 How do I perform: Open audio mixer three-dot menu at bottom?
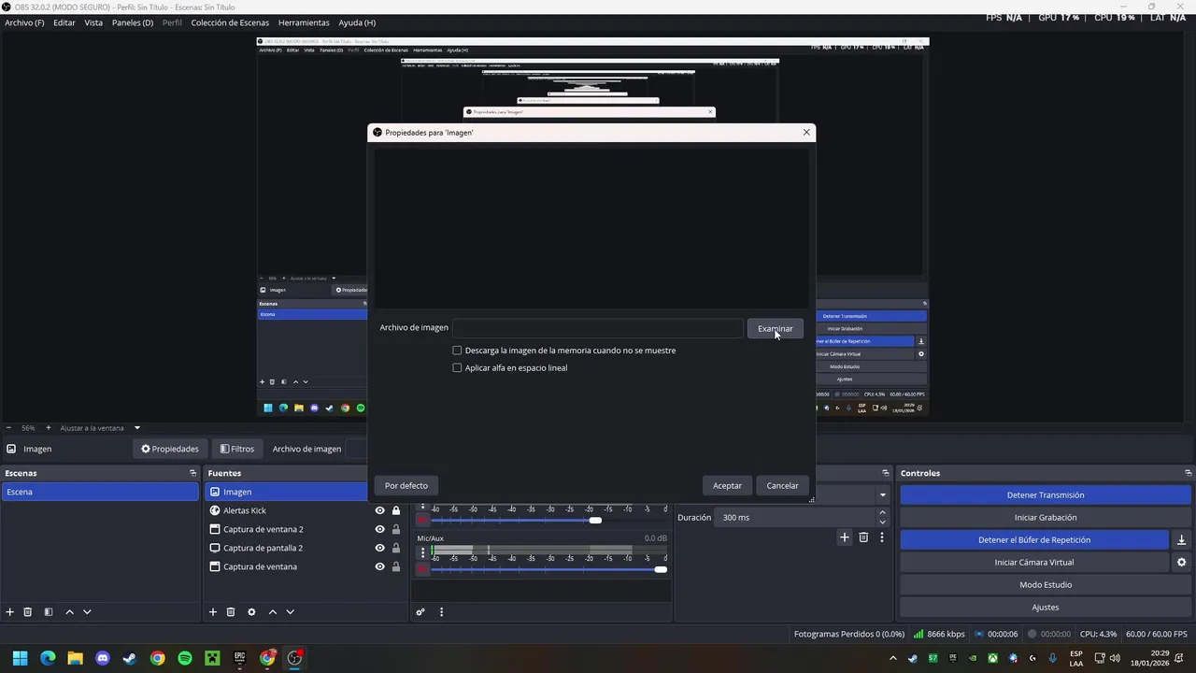tap(441, 612)
